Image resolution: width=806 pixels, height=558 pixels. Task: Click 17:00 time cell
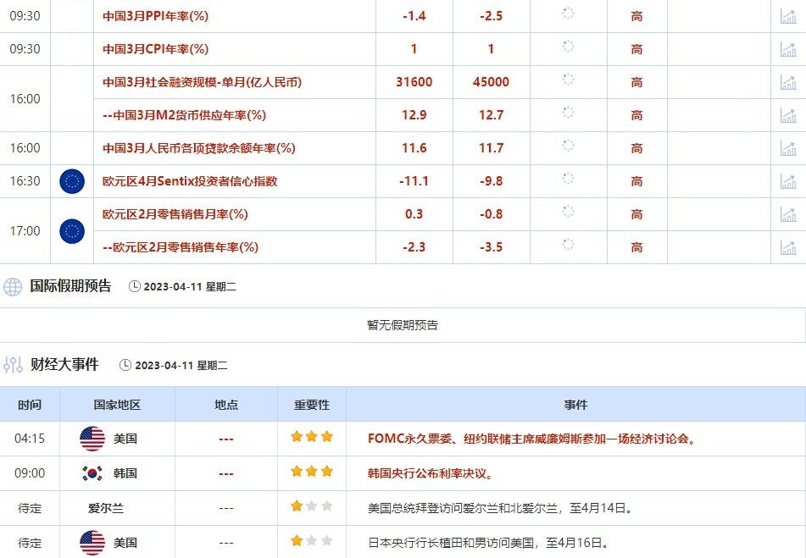25,231
